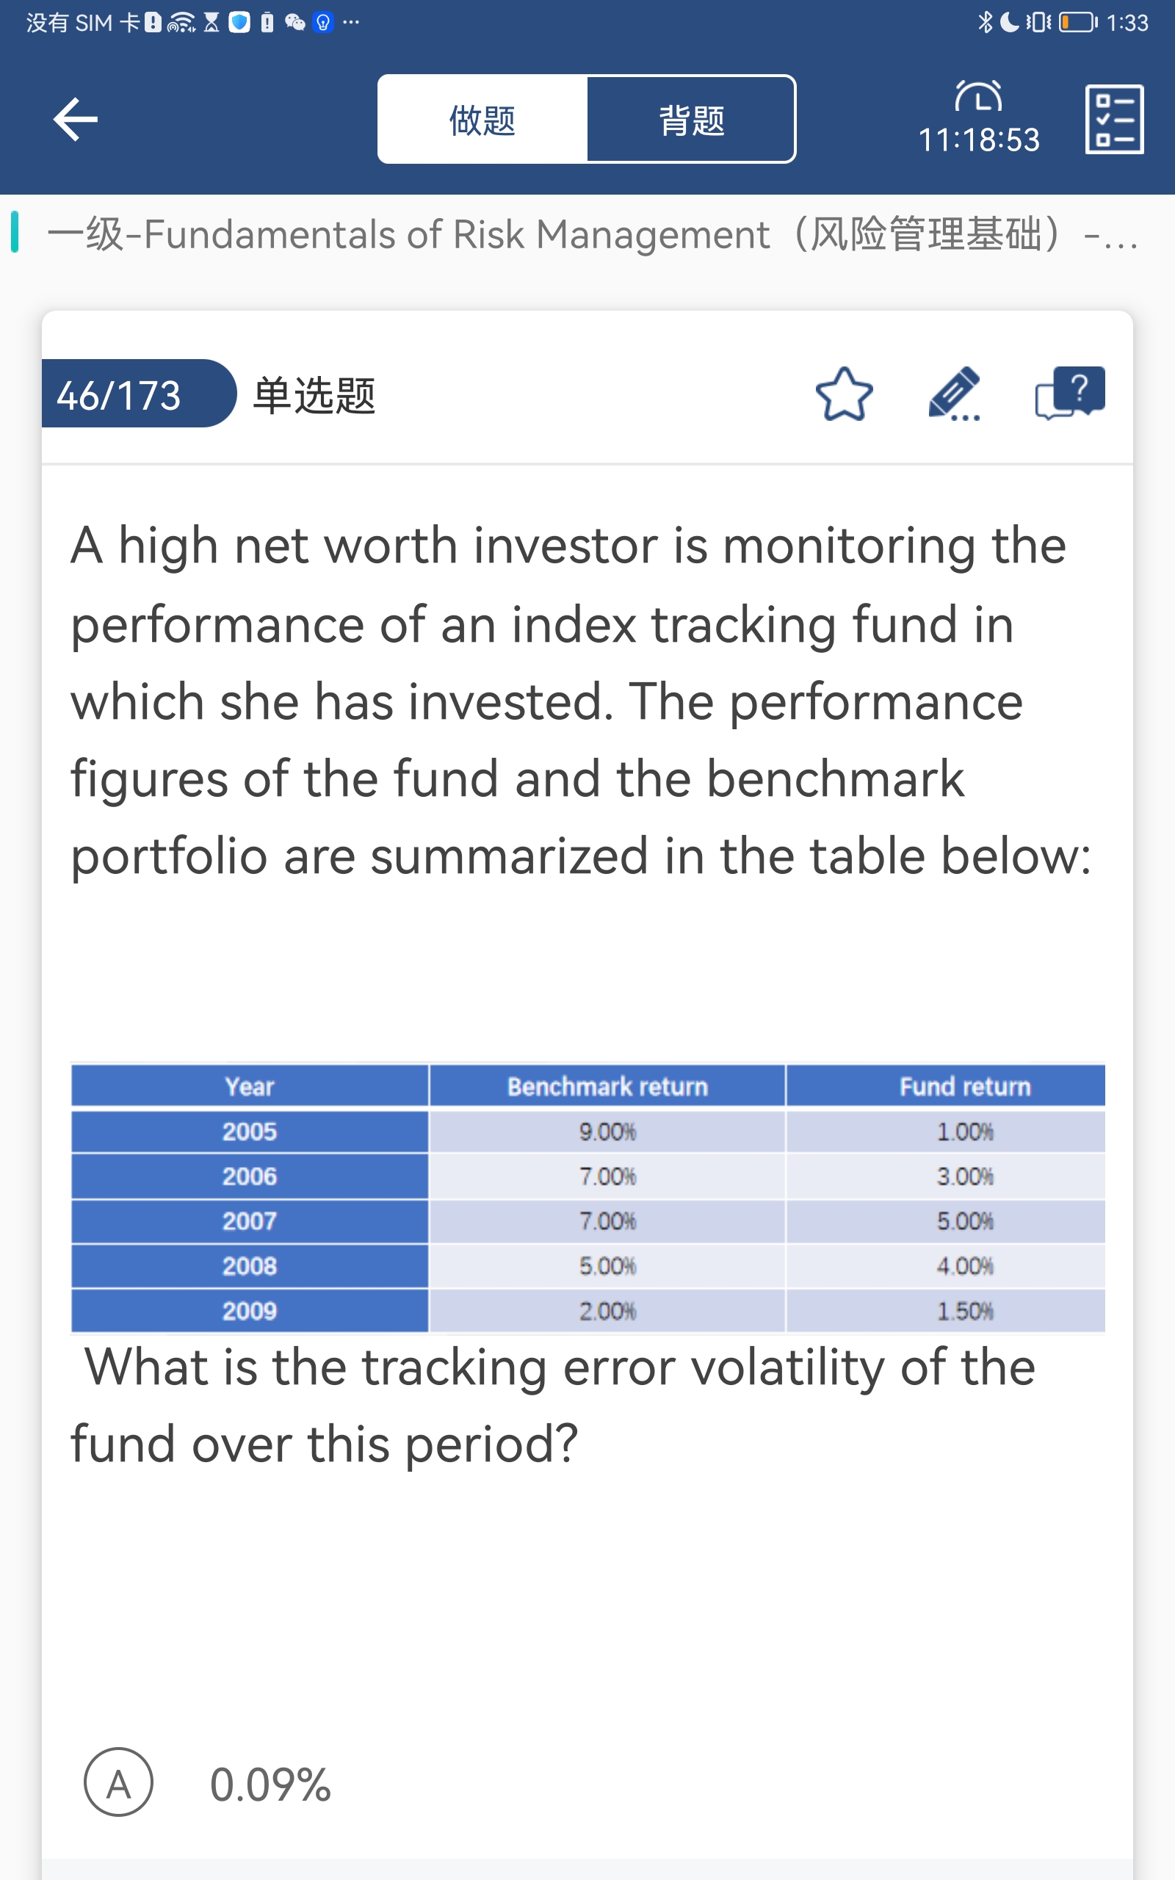The width and height of the screenshot is (1175, 1880).
Task: Open the answer sheet checklist icon
Action: pos(1113,120)
